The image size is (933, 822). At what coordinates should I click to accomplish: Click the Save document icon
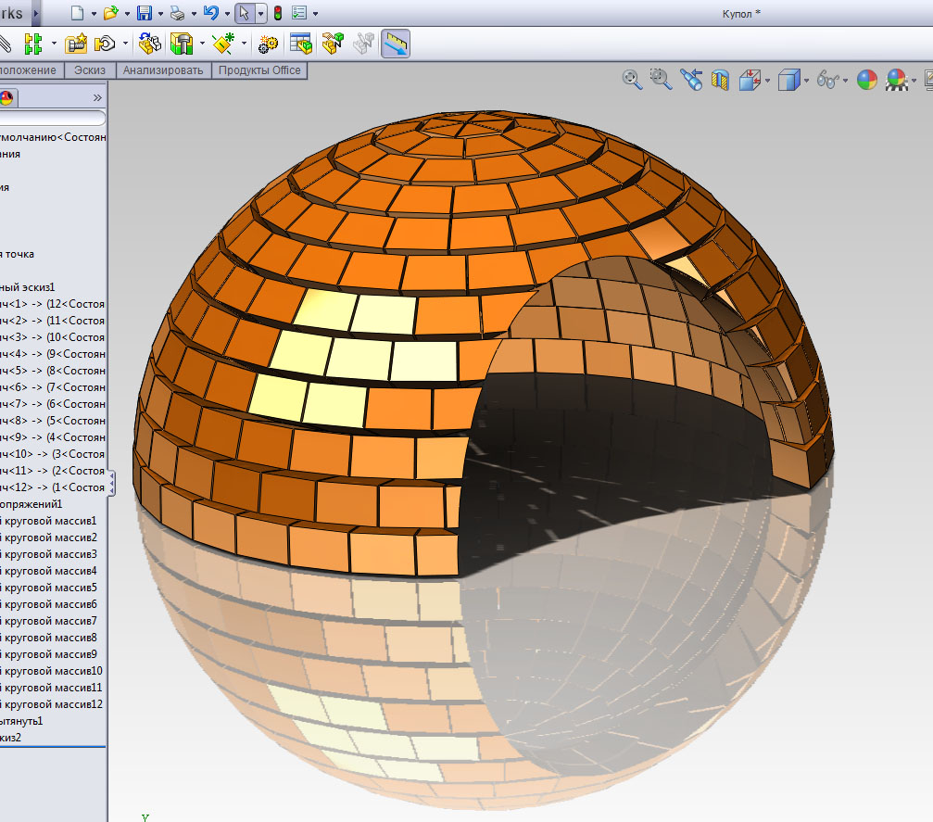pyautogui.click(x=144, y=13)
